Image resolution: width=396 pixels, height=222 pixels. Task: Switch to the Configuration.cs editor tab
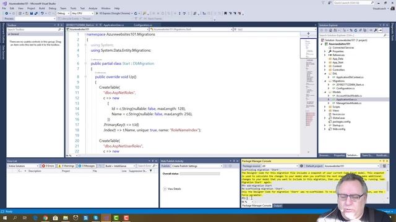[143, 25]
